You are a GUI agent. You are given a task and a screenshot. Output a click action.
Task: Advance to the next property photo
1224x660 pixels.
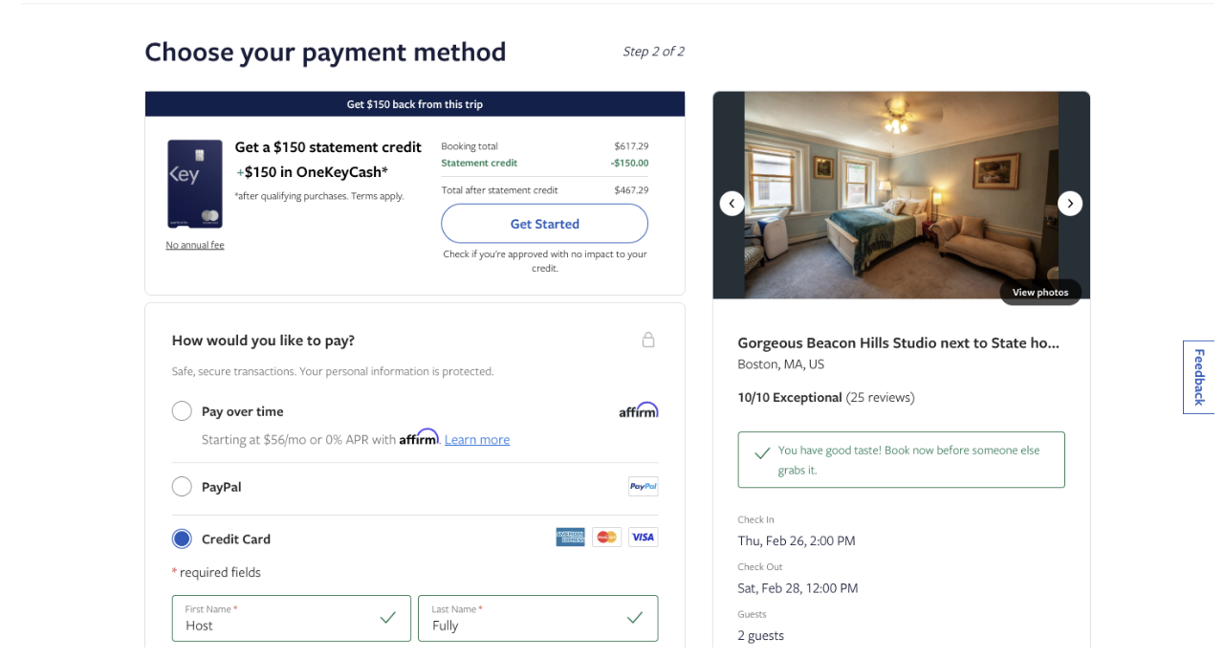(x=1070, y=204)
